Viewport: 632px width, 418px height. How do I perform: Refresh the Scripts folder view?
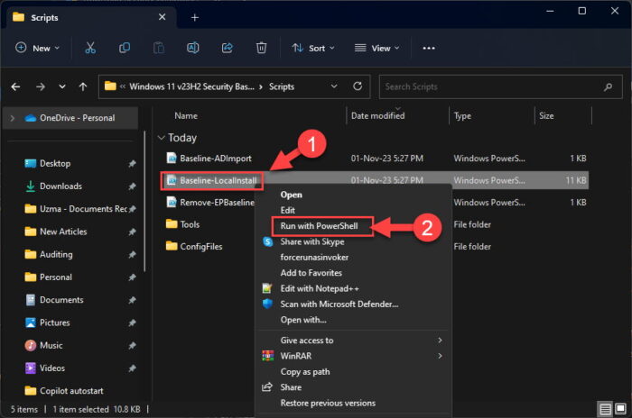358,86
